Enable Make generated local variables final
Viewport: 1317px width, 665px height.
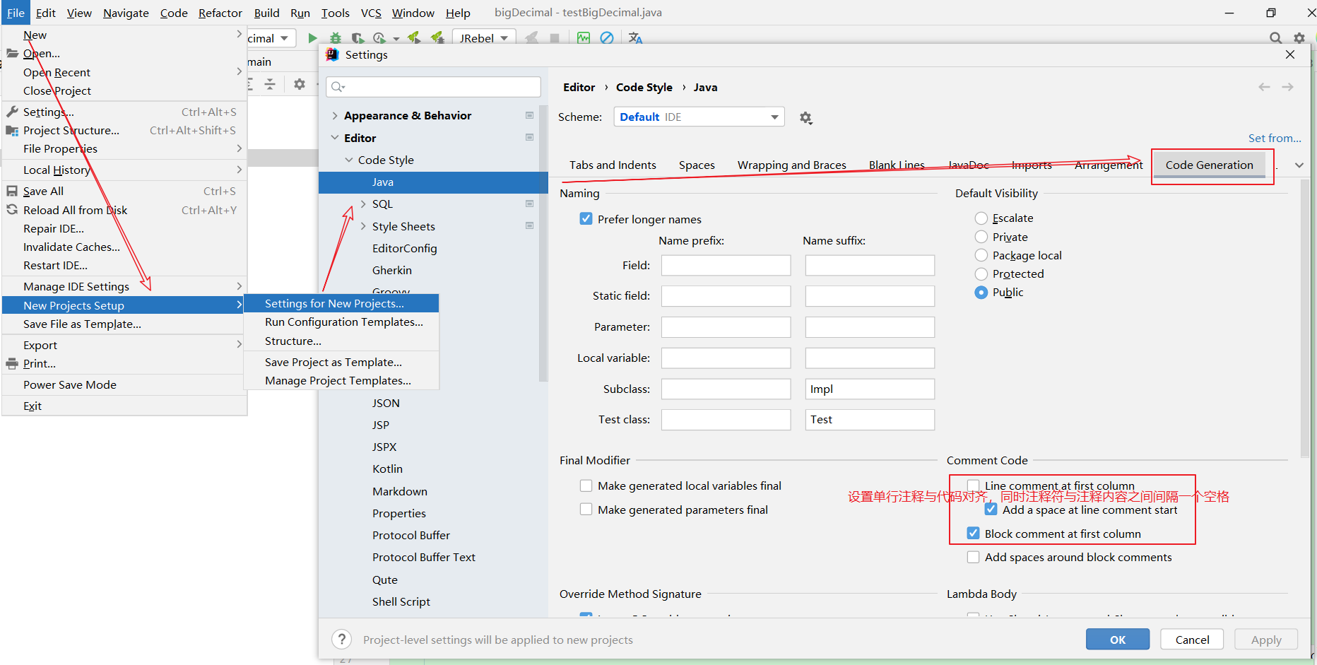586,485
